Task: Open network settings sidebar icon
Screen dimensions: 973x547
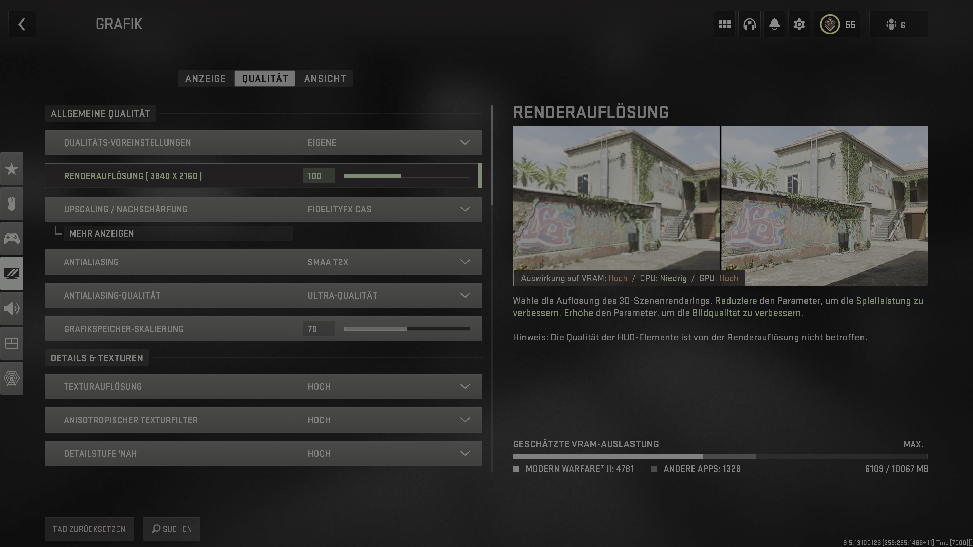Action: [12, 378]
